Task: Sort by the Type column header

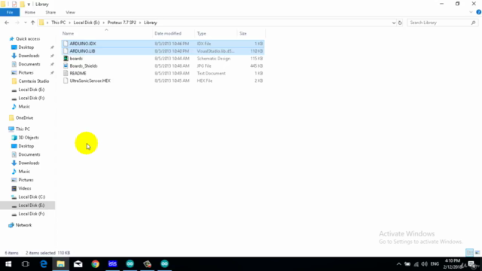Action: coord(202,33)
